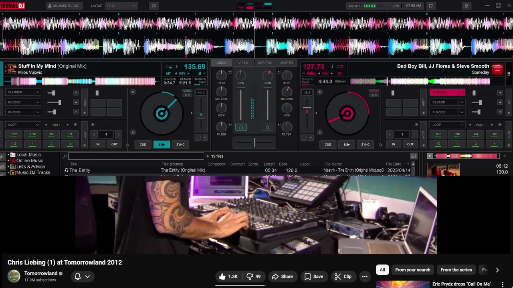The width and height of the screenshot is (513, 288).
Task: Click the crossfader
Action: tap(254, 142)
